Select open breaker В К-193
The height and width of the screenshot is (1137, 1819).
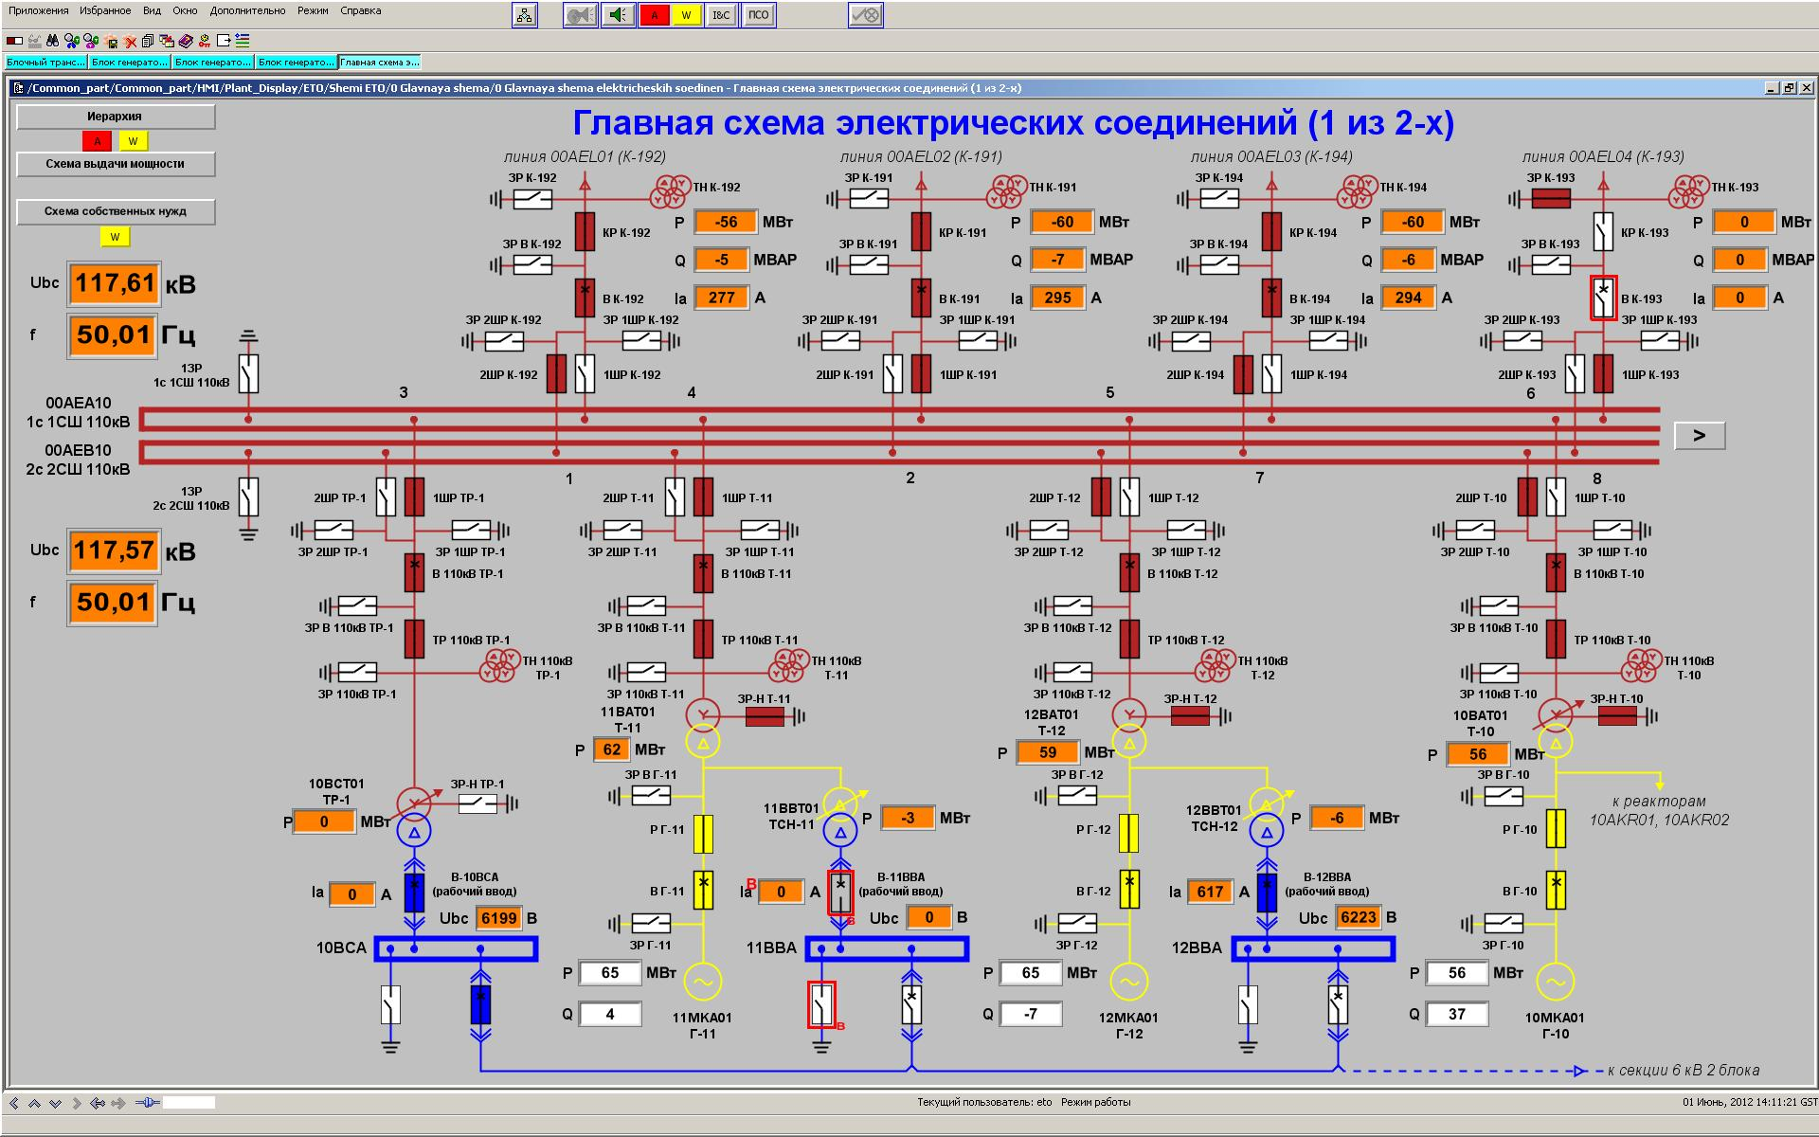click(1603, 298)
